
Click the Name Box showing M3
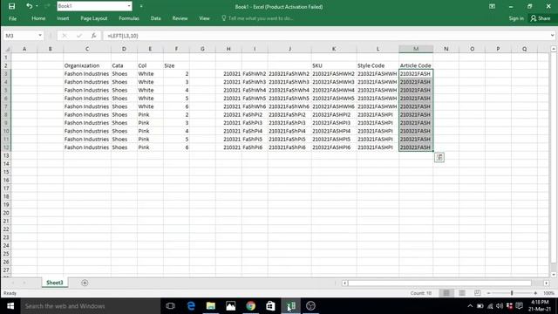pyautogui.click(x=20, y=36)
